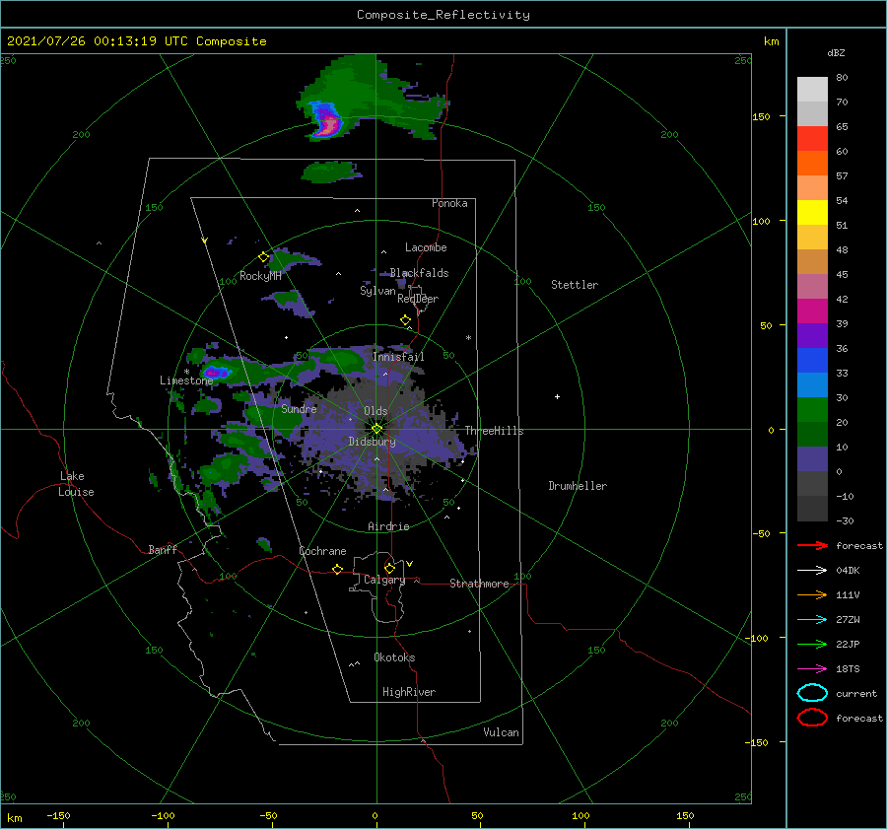Click the Innisfail label
Image resolution: width=887 pixels, height=829 pixels.
[398, 357]
